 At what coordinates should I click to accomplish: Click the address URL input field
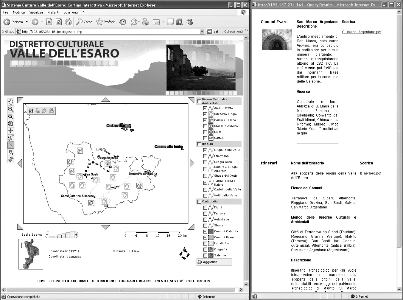pyautogui.click(x=110, y=32)
